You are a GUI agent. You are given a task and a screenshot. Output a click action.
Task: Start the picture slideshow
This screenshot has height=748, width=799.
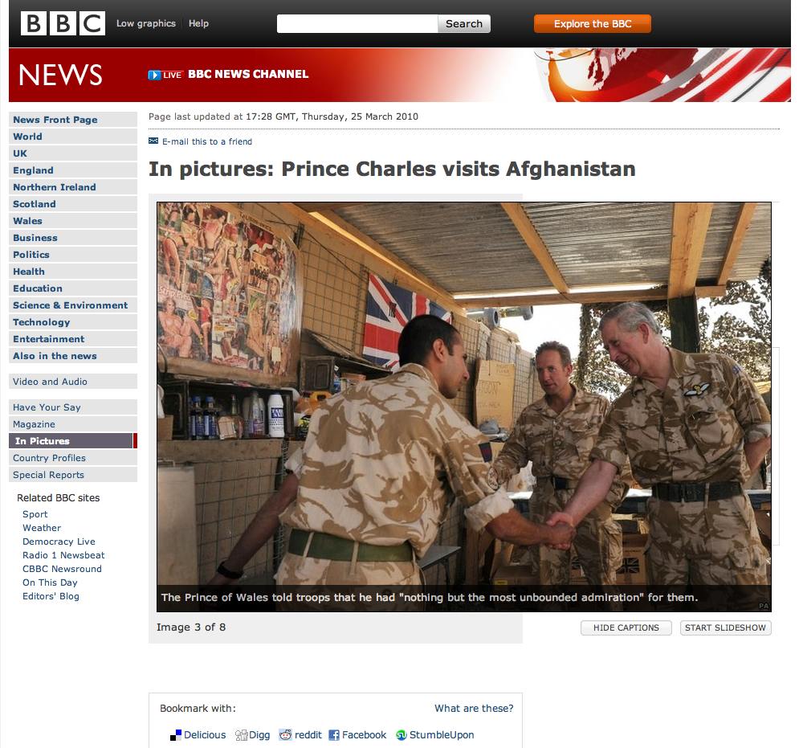point(725,627)
